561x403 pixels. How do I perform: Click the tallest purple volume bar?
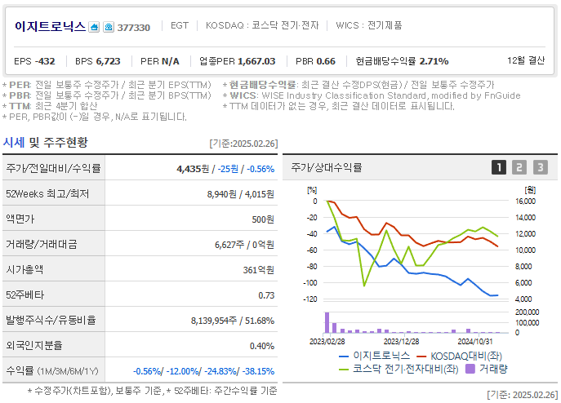327,322
